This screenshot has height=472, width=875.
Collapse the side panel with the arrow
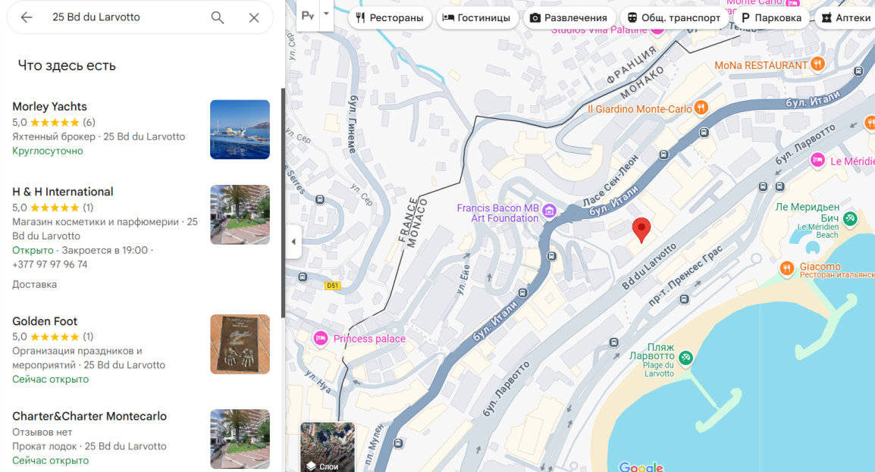click(293, 242)
